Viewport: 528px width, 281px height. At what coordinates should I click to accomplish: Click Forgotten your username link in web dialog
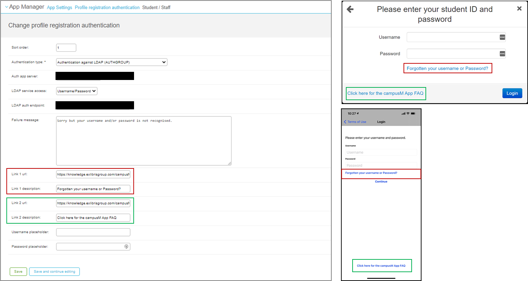[x=448, y=68]
